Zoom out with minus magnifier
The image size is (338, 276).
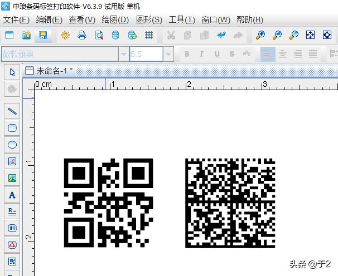[x=277, y=35]
